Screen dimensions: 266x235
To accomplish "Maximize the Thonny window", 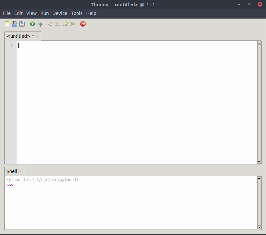I will (249, 4).
